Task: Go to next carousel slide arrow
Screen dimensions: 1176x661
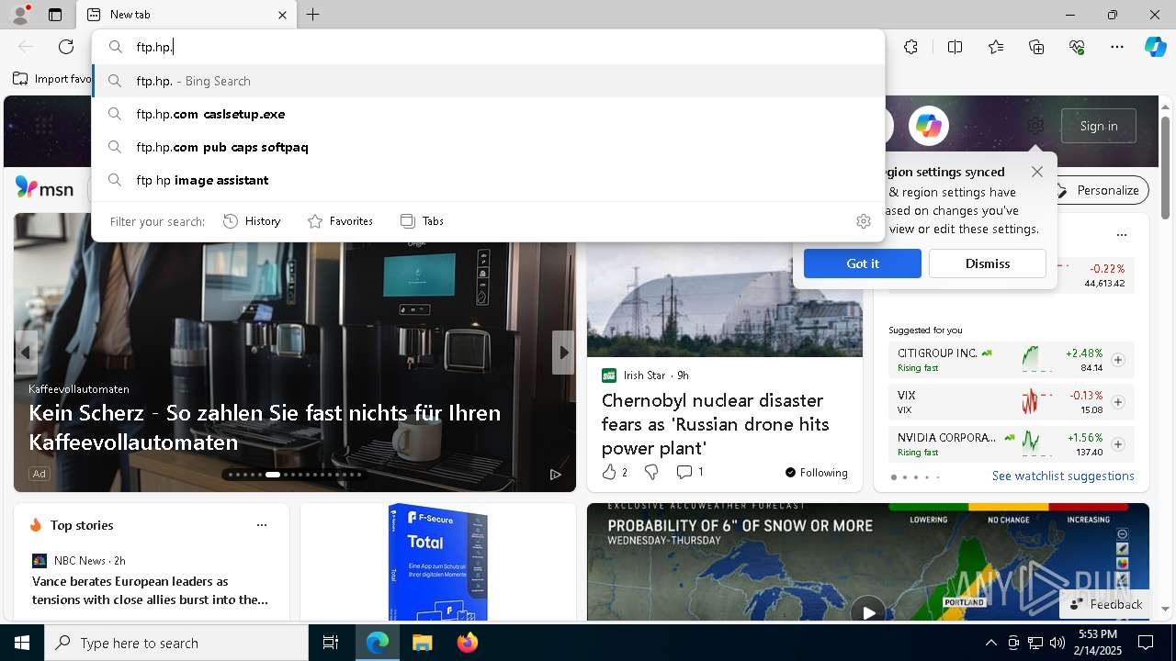Action: pyautogui.click(x=563, y=353)
